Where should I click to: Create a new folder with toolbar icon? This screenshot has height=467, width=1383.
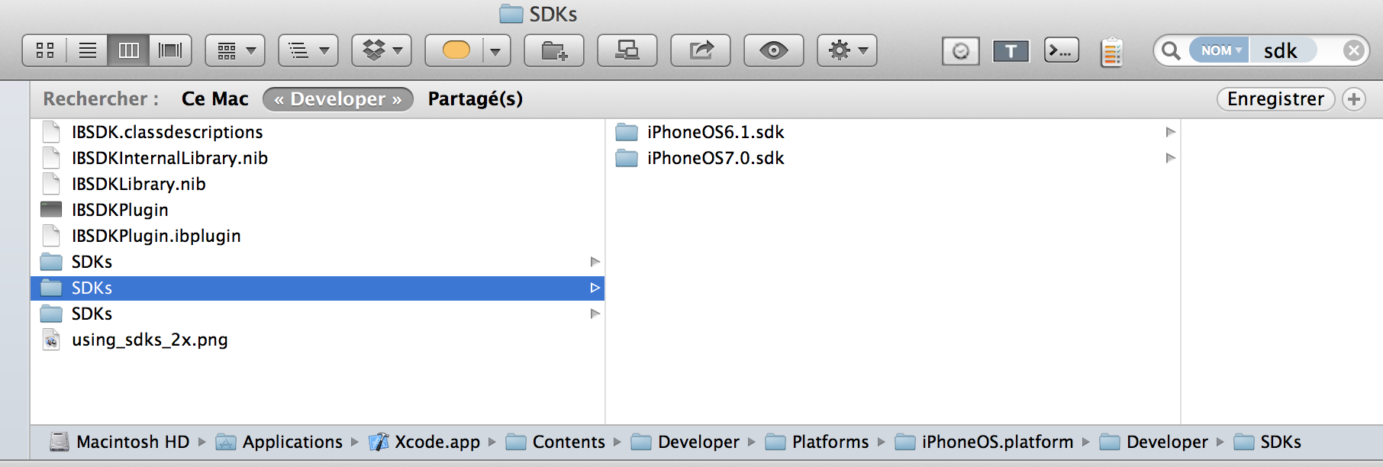[x=554, y=50]
